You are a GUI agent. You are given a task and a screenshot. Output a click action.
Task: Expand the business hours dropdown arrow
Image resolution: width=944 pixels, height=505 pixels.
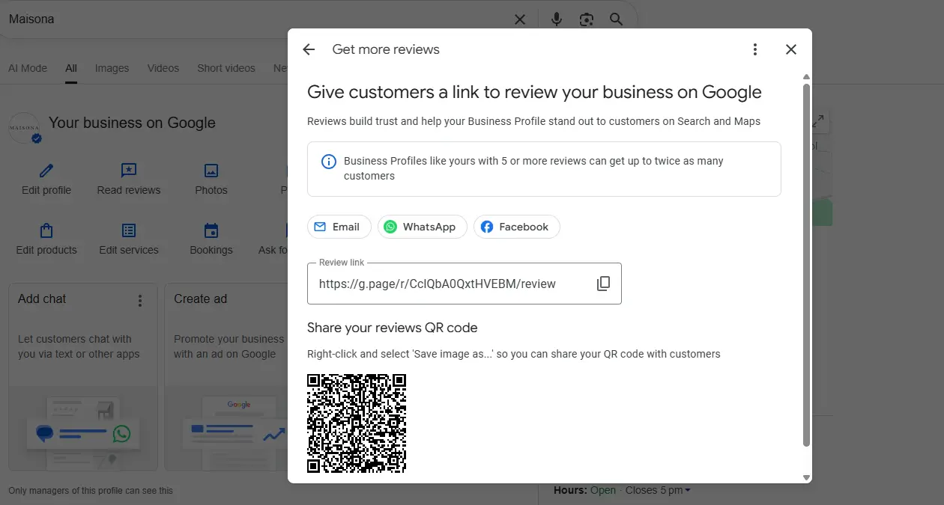(688, 491)
